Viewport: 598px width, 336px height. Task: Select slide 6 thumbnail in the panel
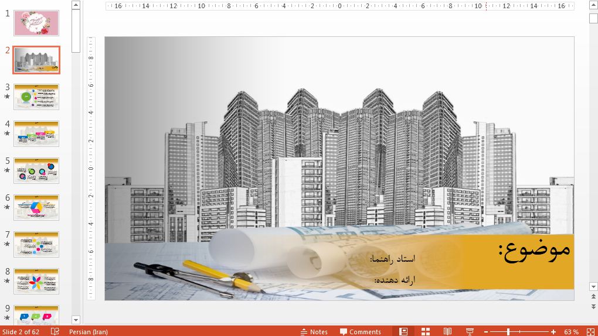[36, 207]
